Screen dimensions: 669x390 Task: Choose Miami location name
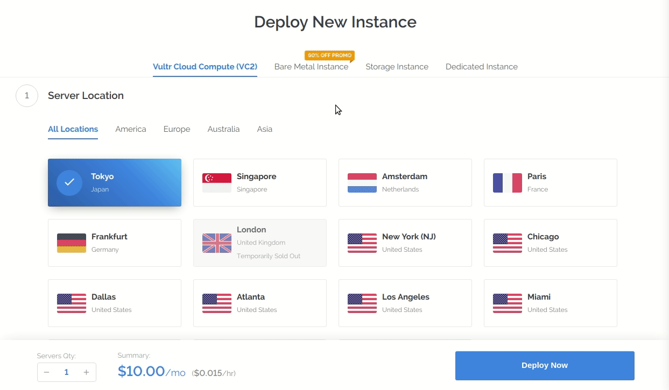pyautogui.click(x=539, y=297)
